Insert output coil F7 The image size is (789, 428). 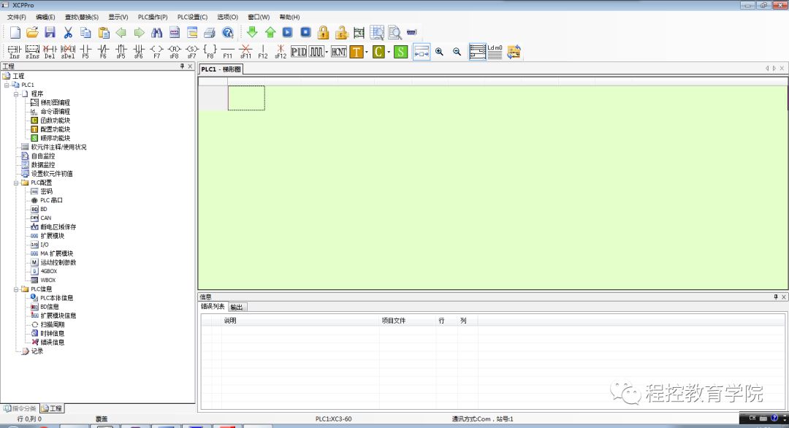click(x=156, y=51)
